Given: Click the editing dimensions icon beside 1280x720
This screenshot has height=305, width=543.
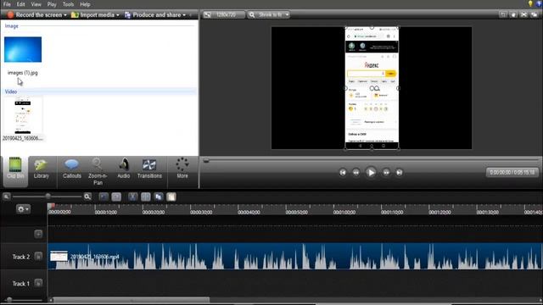Looking at the screenshot, I should (x=207, y=15).
